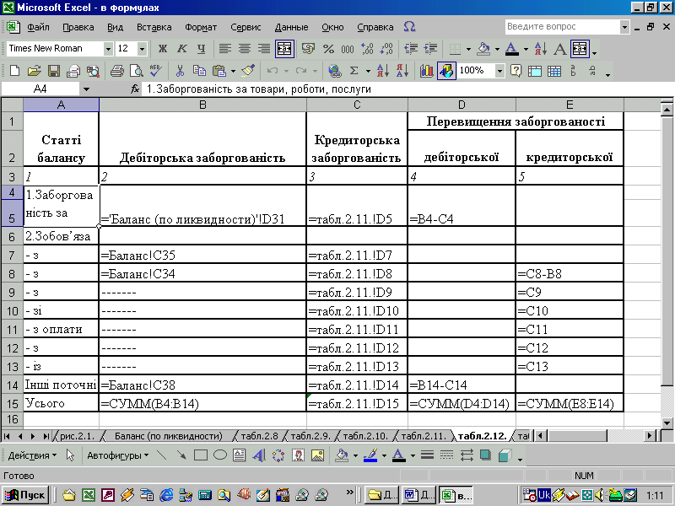The width and height of the screenshot is (675, 506).
Task: Increase indent
Action: 430,49
